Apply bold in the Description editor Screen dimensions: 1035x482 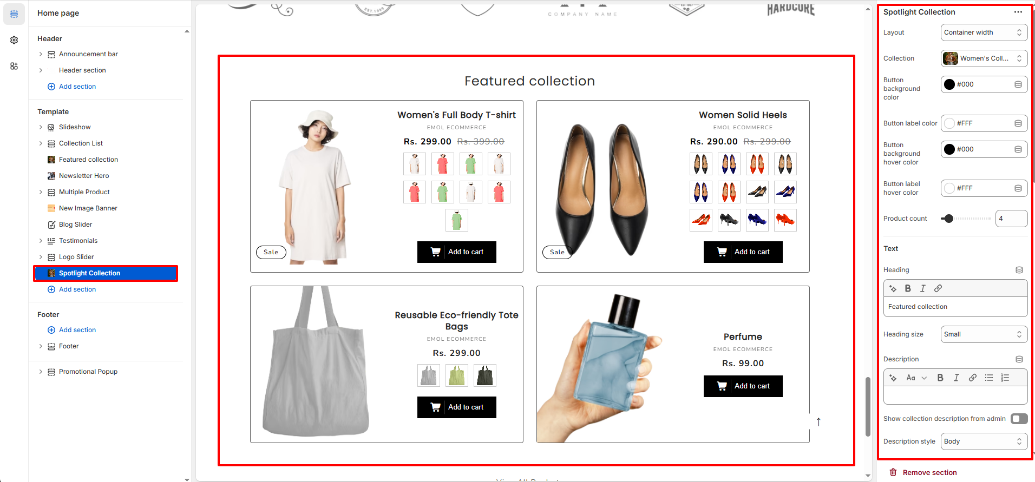tap(940, 378)
